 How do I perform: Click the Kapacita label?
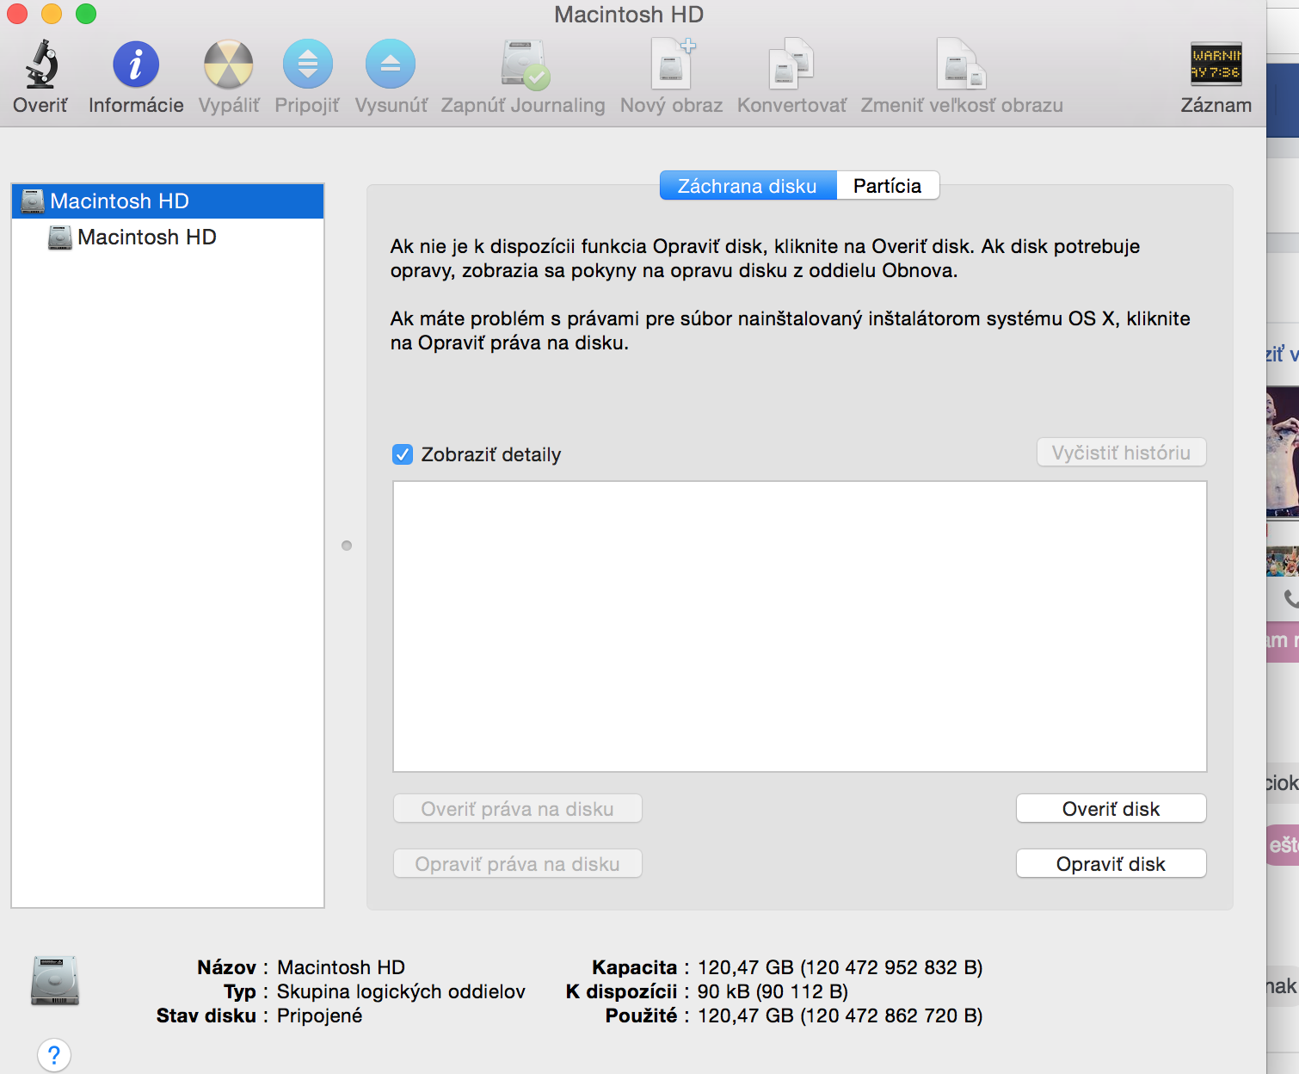tap(635, 967)
